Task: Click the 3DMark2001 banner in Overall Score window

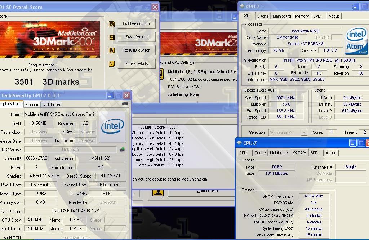Action: (x=50, y=39)
